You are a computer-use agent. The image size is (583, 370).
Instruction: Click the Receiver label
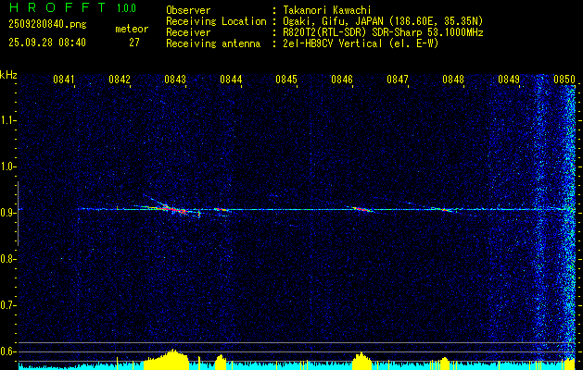(x=188, y=32)
